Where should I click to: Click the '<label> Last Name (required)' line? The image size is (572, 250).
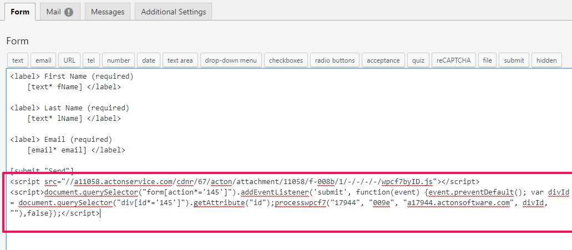70,108
